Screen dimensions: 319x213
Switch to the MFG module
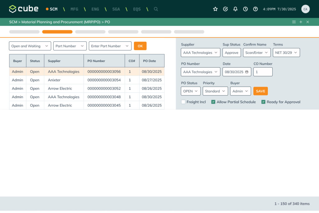click(74, 9)
